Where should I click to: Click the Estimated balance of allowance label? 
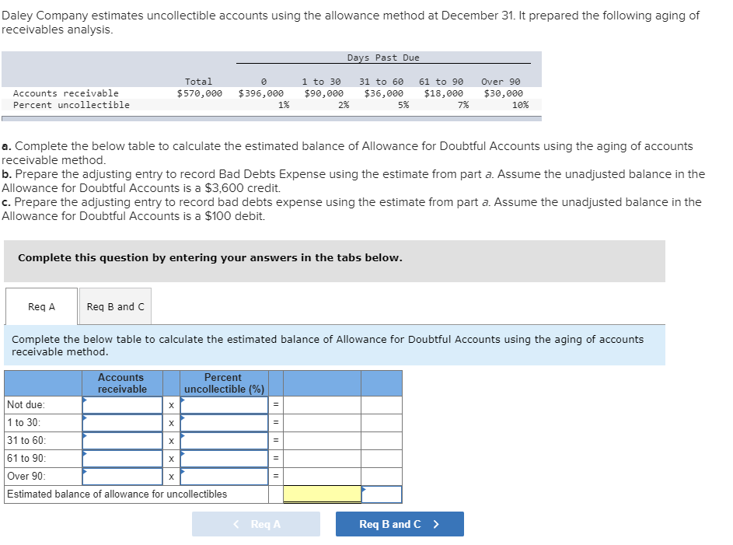(x=117, y=494)
